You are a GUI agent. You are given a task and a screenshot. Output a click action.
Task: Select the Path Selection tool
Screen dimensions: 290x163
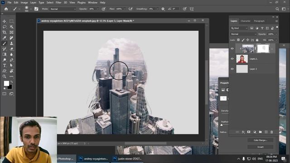pyautogui.click(x=11, y=65)
